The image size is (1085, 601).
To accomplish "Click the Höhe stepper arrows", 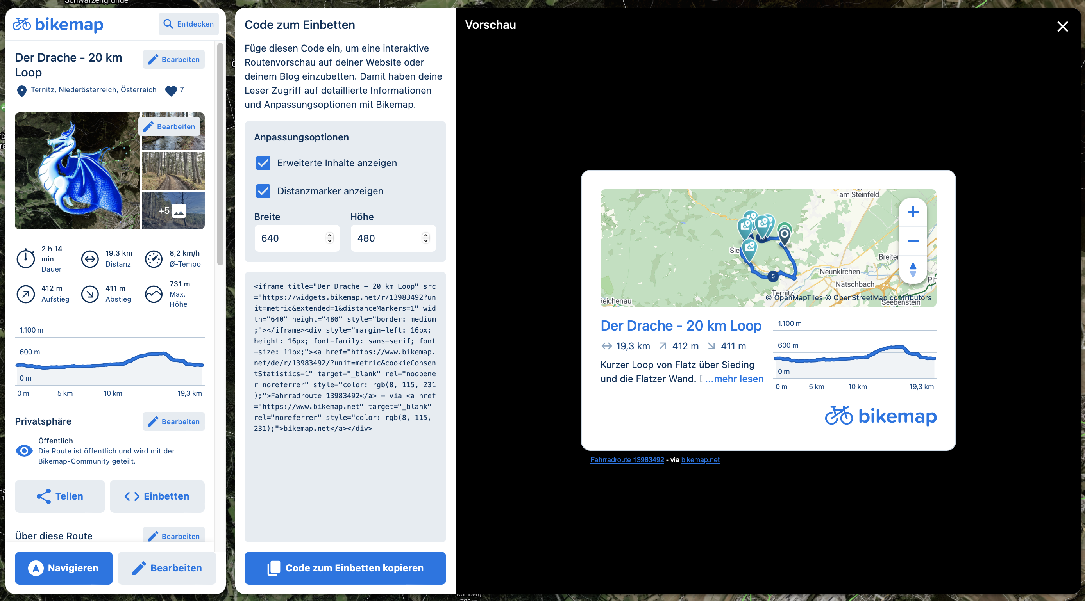I will pos(426,238).
